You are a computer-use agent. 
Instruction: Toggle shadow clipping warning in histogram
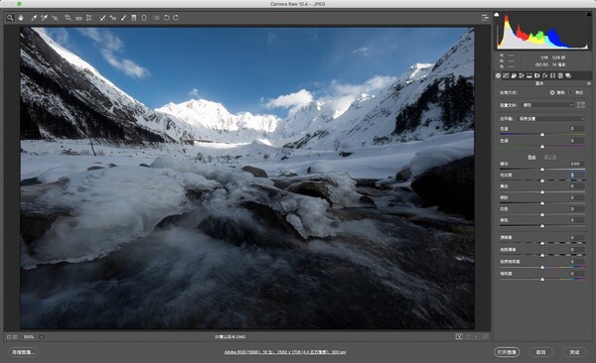[x=497, y=15]
